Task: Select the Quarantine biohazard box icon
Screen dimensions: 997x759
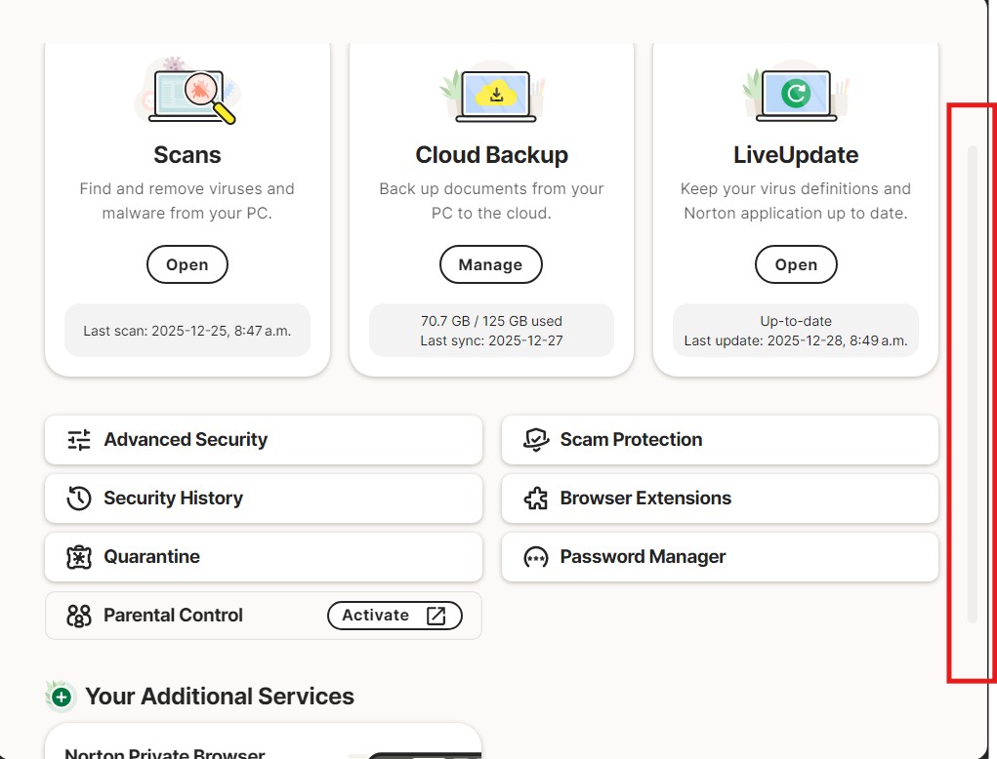Action: point(79,557)
